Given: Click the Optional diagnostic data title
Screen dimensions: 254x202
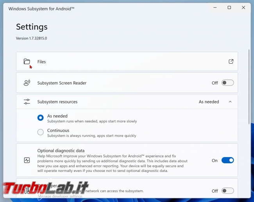Looking at the screenshot, I should [x=61, y=151].
